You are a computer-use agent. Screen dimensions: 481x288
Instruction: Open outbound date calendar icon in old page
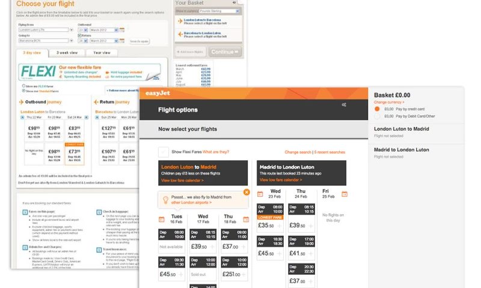(122, 30)
